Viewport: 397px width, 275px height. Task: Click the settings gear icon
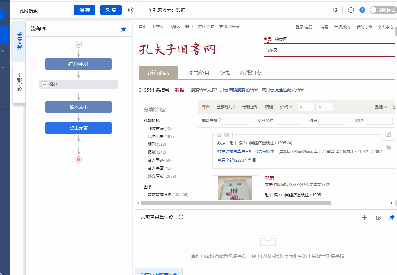[131, 10]
